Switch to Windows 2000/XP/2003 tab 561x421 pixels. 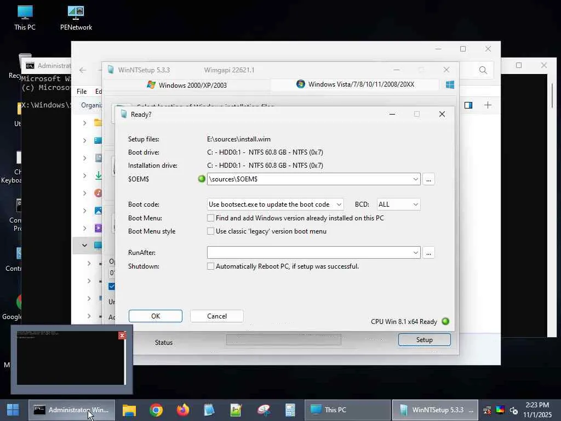[186, 85]
